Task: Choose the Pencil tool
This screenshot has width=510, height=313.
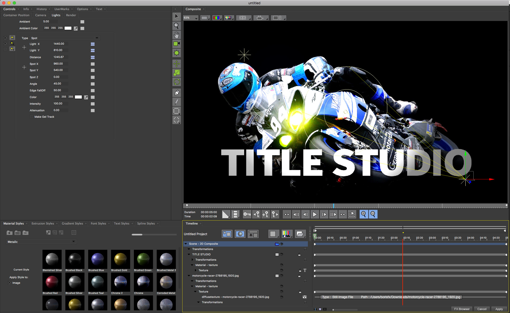Action: (176, 102)
